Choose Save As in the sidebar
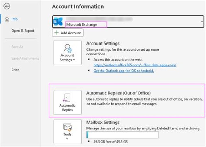This screenshot has width=206, height=147. [x=17, y=47]
